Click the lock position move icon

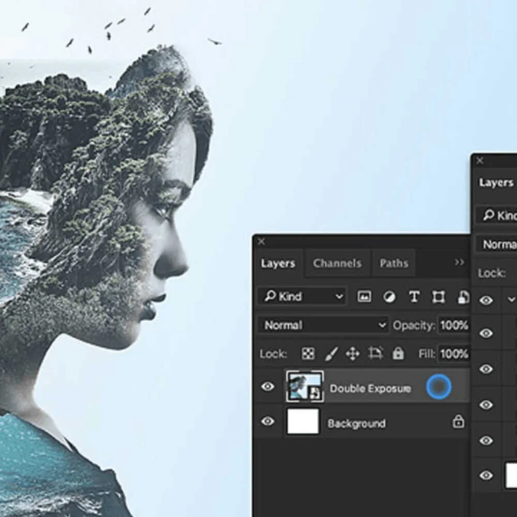point(353,354)
